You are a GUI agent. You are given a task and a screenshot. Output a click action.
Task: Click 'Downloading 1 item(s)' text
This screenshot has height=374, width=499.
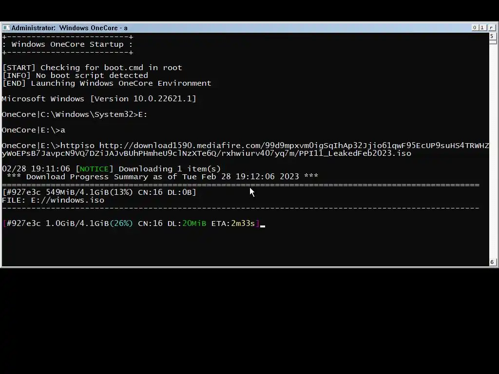coord(170,169)
